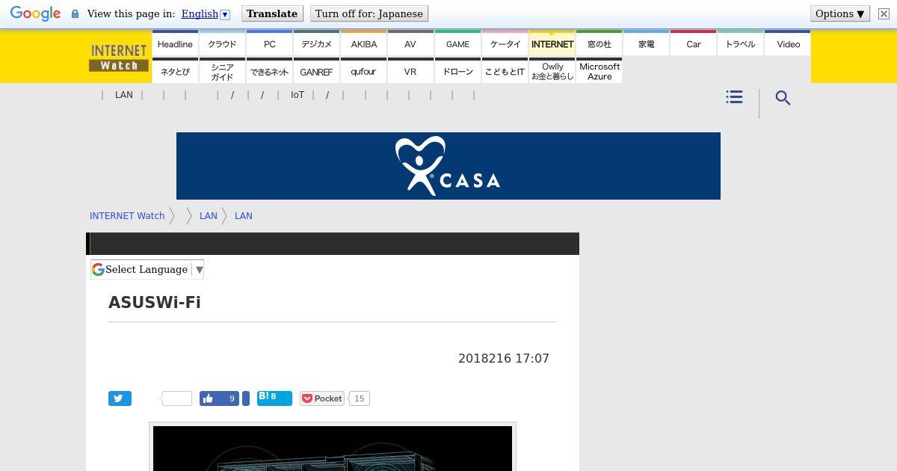Go to the PC section

(x=269, y=44)
